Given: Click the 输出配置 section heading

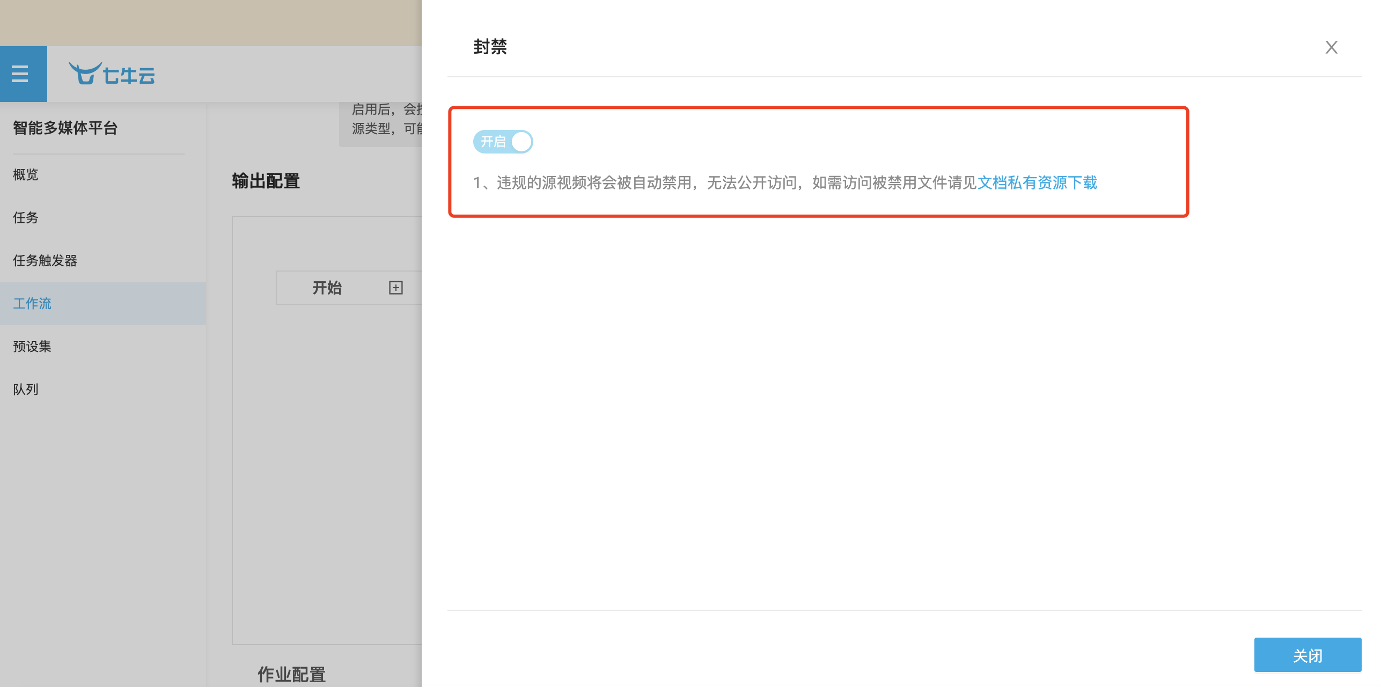Looking at the screenshot, I should tap(266, 181).
